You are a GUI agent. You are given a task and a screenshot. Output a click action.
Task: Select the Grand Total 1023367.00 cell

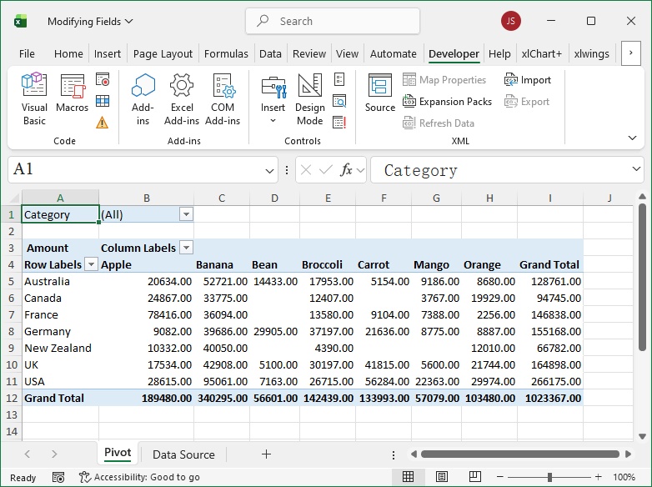point(550,398)
